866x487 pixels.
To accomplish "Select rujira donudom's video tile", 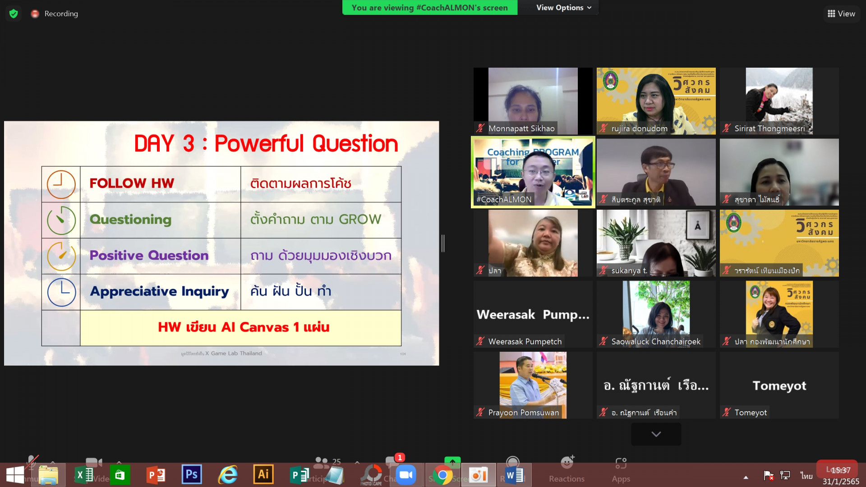I will click(x=656, y=101).
